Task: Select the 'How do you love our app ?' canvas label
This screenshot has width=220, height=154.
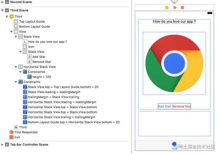Action: (174, 21)
